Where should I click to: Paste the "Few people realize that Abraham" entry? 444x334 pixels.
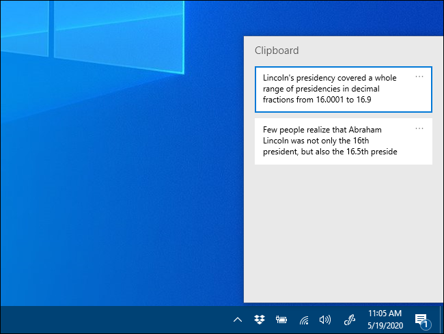[x=343, y=141]
